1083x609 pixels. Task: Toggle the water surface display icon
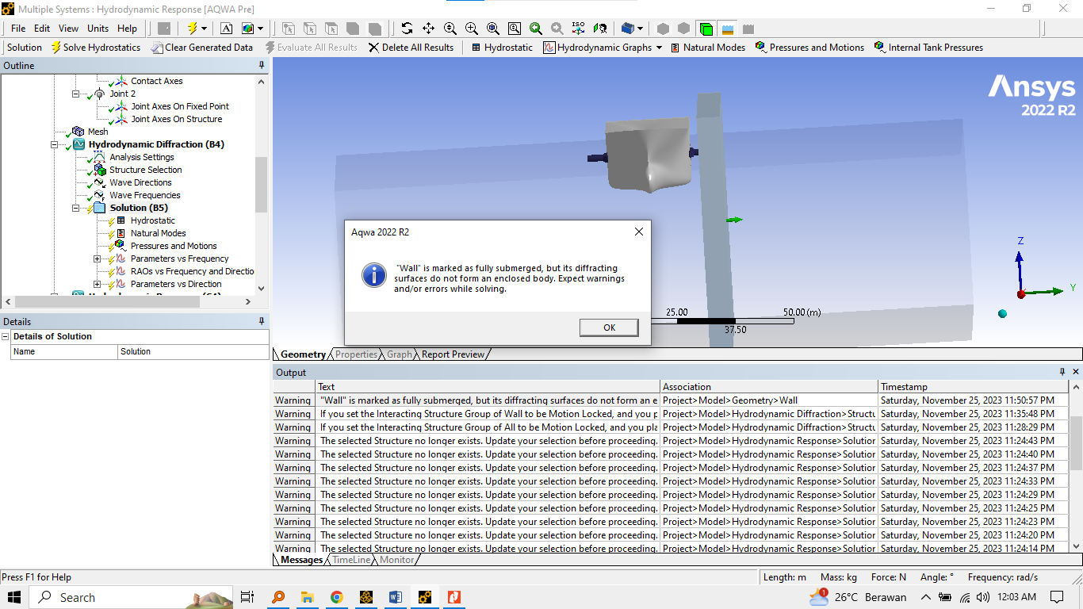point(727,29)
